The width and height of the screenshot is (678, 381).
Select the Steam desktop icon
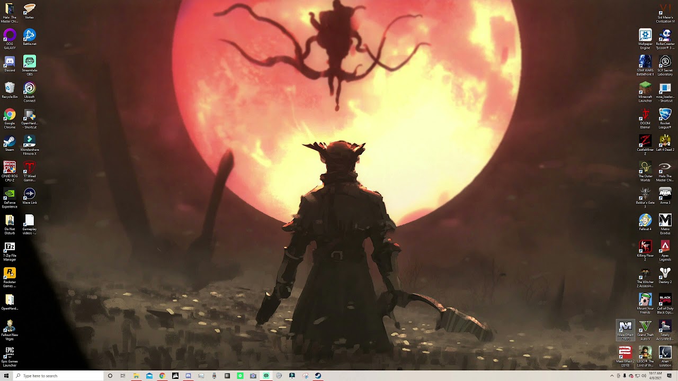click(10, 143)
